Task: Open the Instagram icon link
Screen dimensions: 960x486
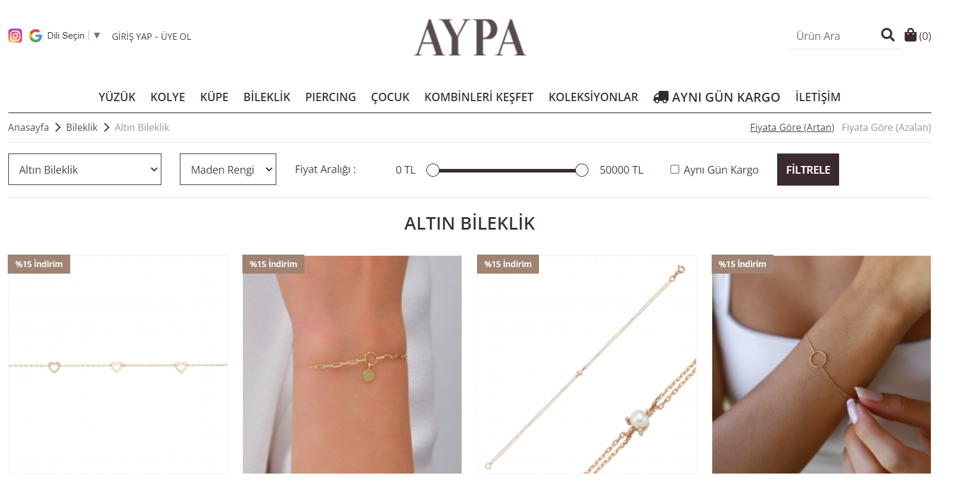Action: 15,36
